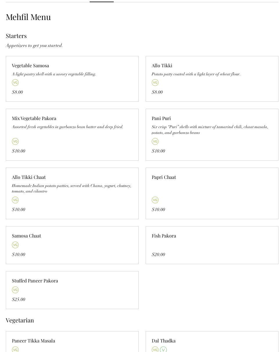This screenshot has width=280, height=352.
Task: Click the VG icon under Paneer Tikka Masala
Action: [x=15, y=350]
